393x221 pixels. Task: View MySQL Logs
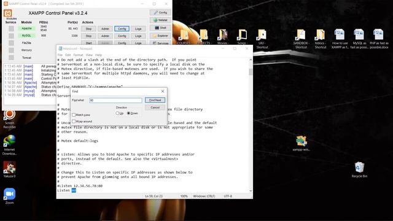(x=138, y=36)
